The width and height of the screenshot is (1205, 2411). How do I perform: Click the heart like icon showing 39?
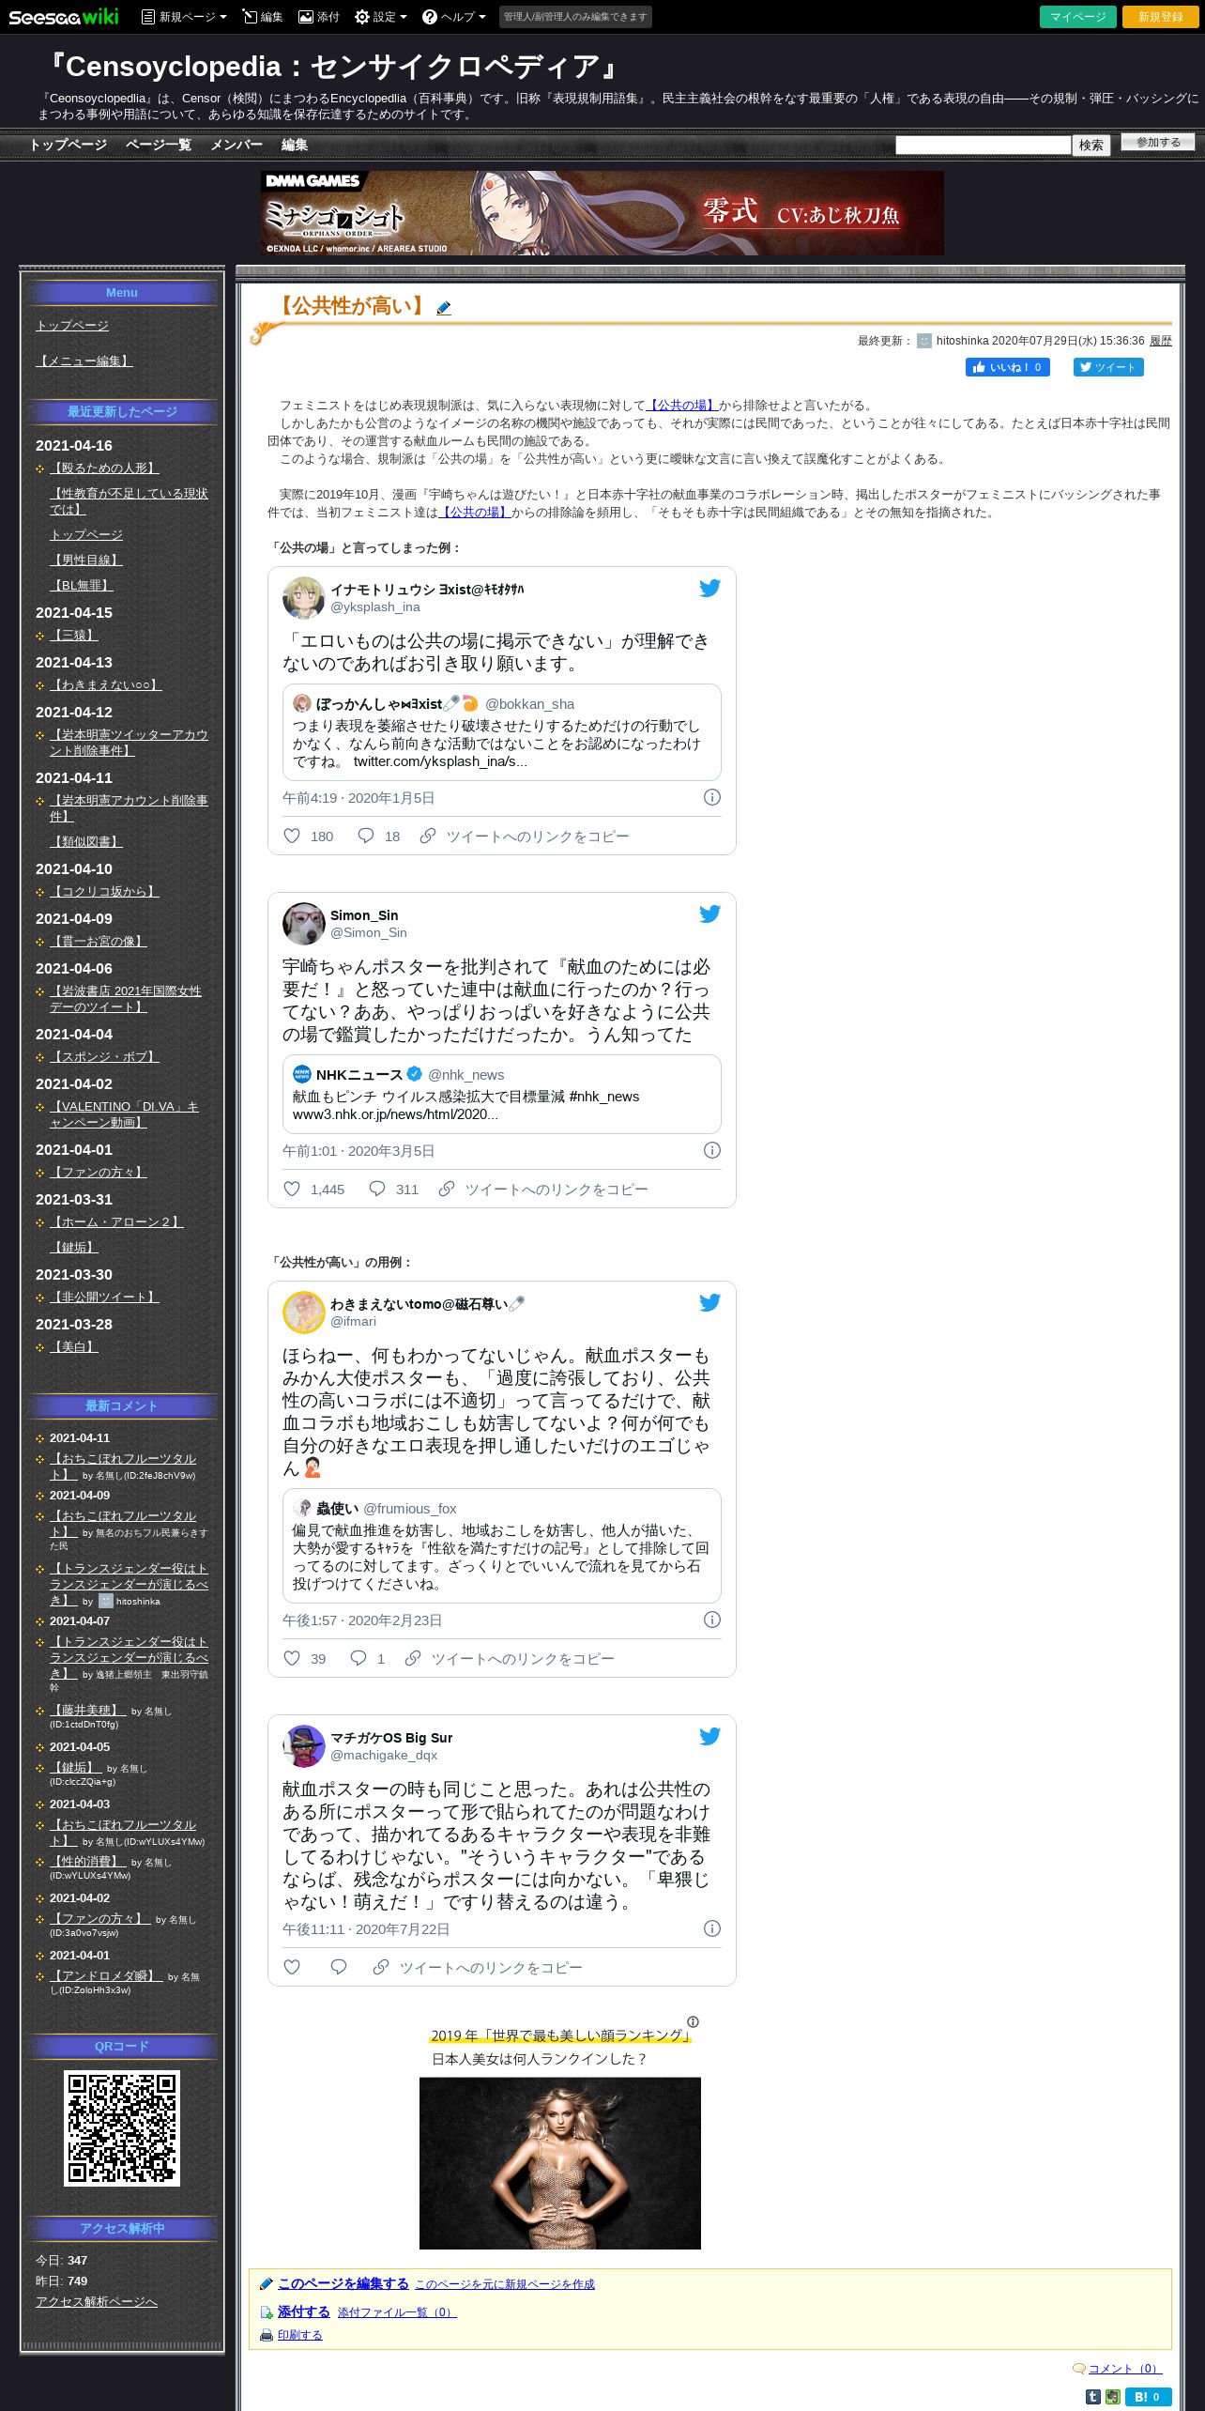pyautogui.click(x=292, y=1658)
